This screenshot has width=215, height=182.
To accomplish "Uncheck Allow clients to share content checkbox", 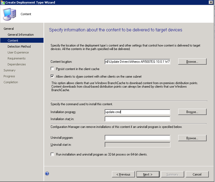I will [52, 77].
